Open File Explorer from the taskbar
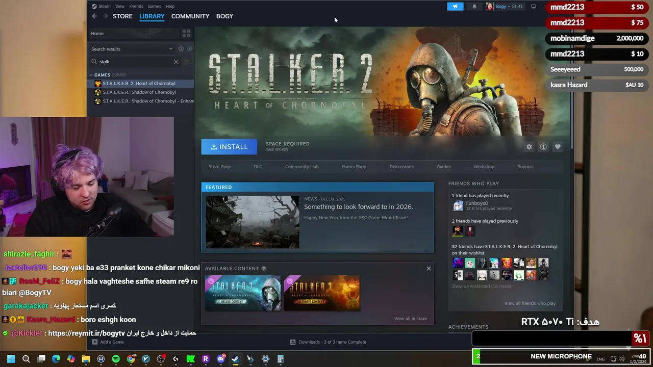 click(x=86, y=359)
